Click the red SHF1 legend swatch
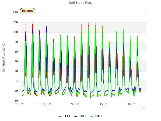Image resolution: width=161 pixels, height=121 pixels. pyautogui.click(x=60, y=116)
